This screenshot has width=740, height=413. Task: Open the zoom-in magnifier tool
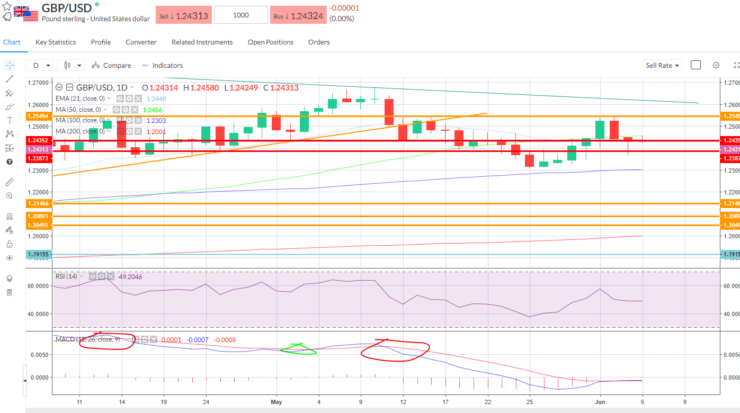coord(9,196)
